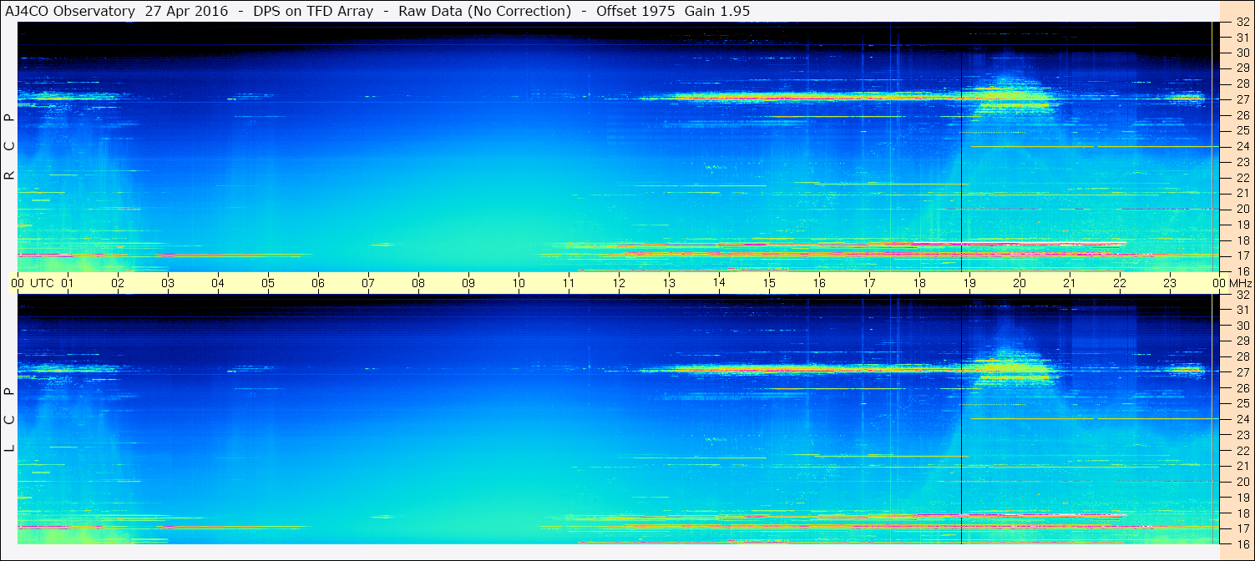This screenshot has width=1255, height=561.
Task: Click the 25 MHz tick on the RCP scale
Action: pos(1242,131)
